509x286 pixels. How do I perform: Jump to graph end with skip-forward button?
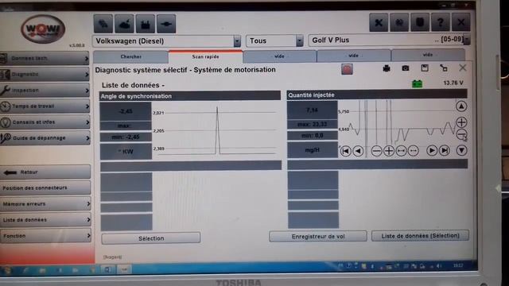click(445, 150)
